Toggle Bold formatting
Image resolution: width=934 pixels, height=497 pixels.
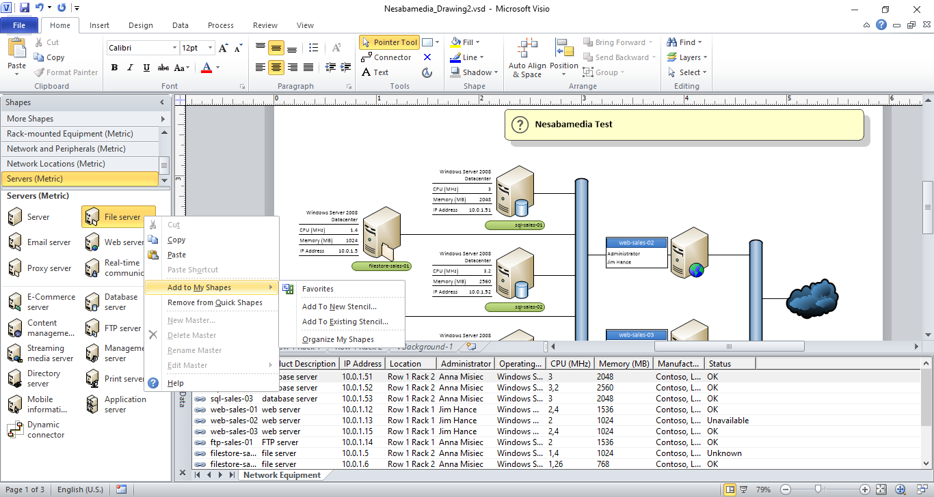click(x=114, y=68)
